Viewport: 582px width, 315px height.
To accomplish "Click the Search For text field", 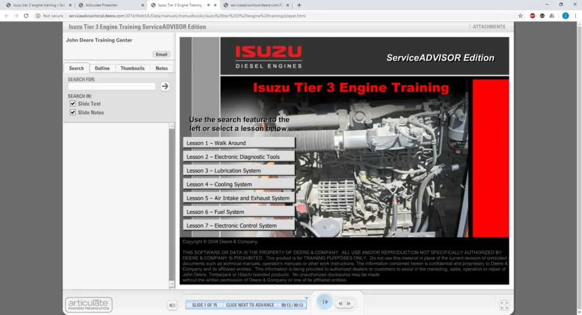I will coord(111,87).
